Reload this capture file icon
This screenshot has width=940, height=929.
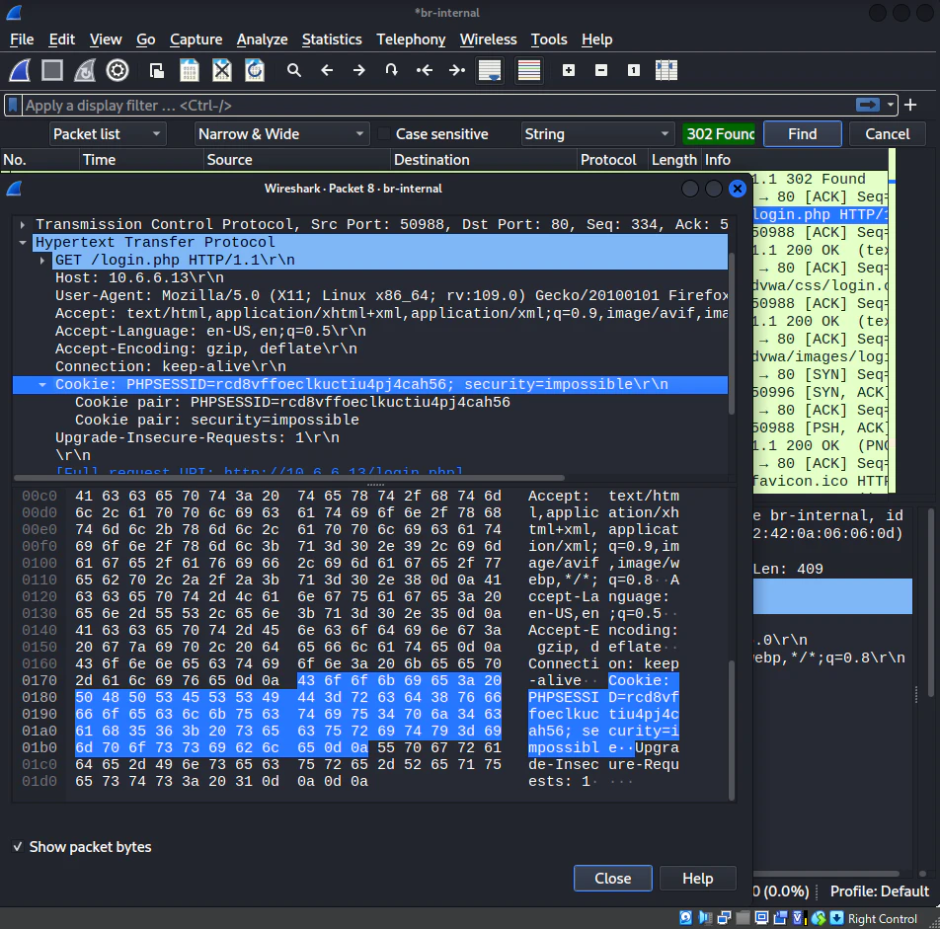click(254, 71)
